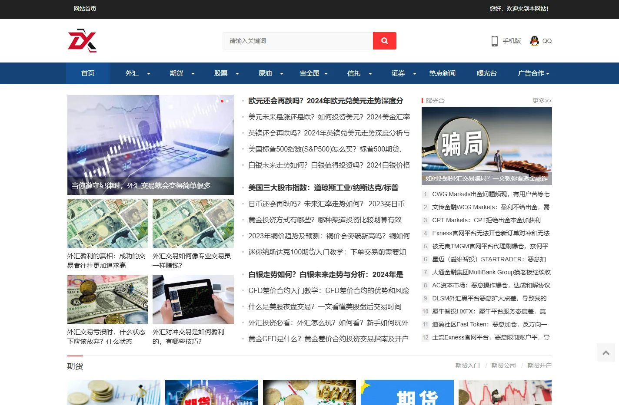The width and height of the screenshot is (619, 405).
Task: Open the main carousel banner image
Action: (150, 145)
